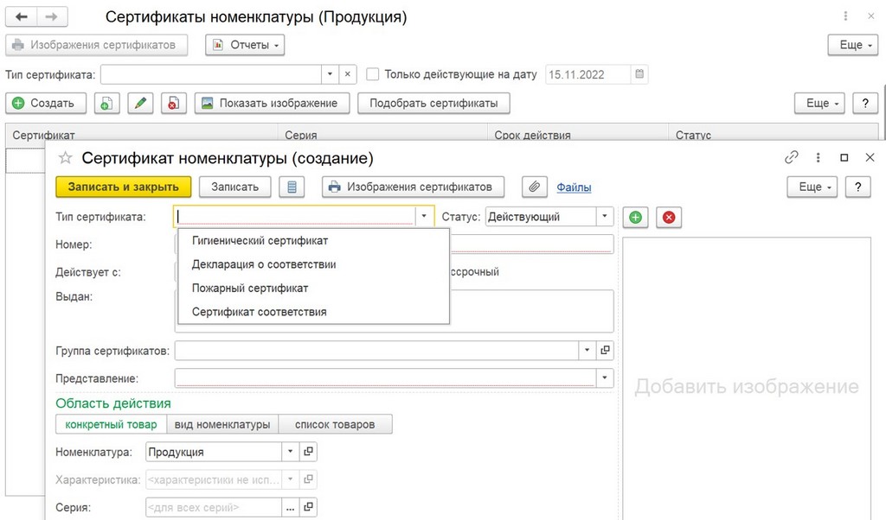Expand the Тип сертификата filter dropdown in list window
Image resolution: width=886 pixels, height=520 pixels.
[x=330, y=74]
